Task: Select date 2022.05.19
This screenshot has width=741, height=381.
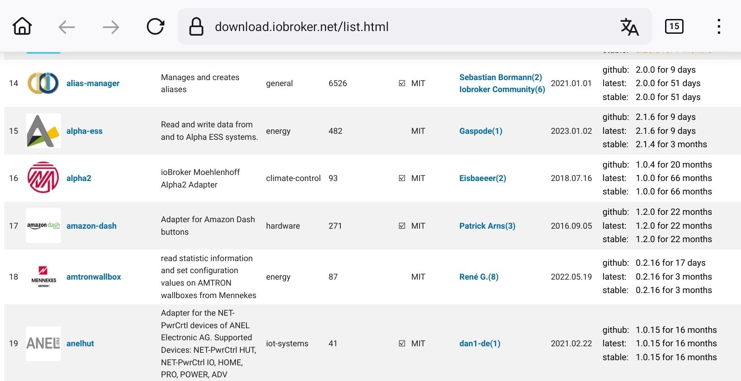Action: 571,277
